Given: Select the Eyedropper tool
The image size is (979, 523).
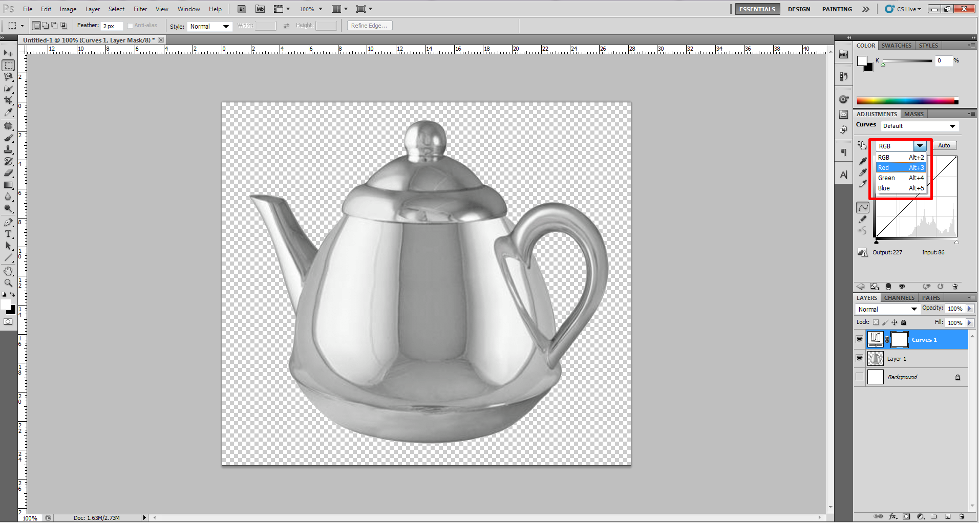Looking at the screenshot, I should coord(8,112).
